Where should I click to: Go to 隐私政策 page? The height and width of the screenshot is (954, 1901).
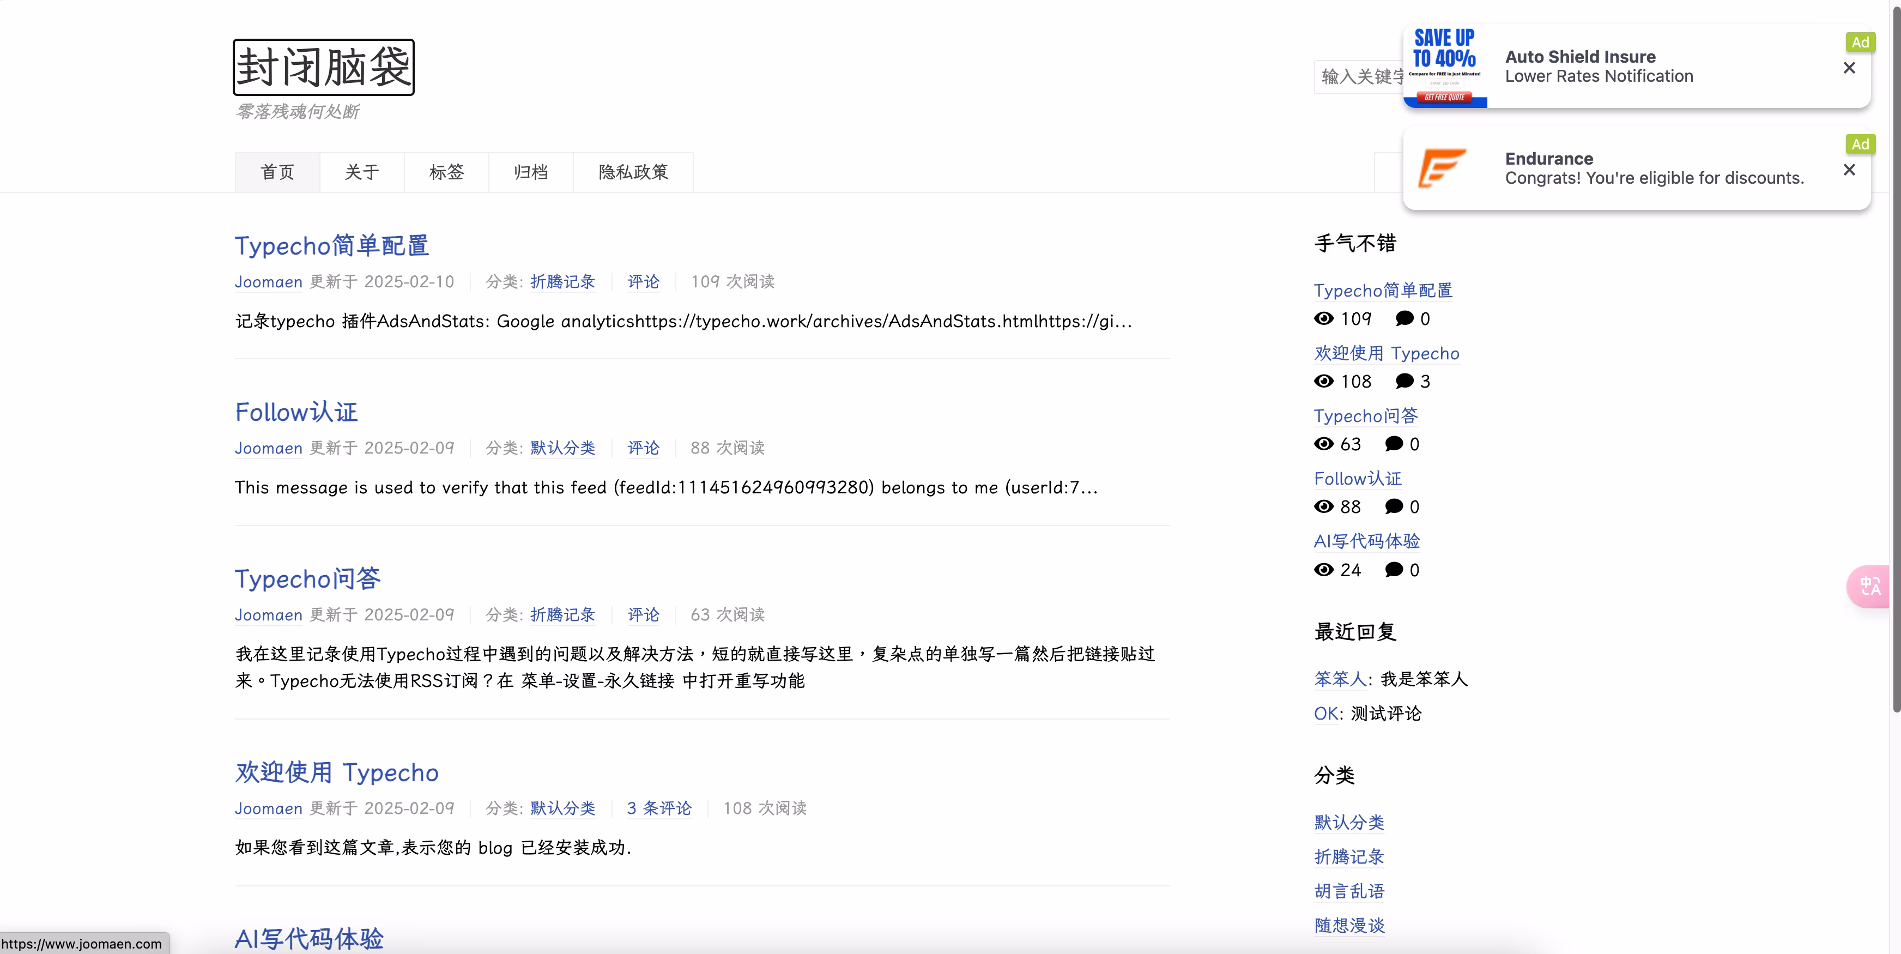pos(633,172)
